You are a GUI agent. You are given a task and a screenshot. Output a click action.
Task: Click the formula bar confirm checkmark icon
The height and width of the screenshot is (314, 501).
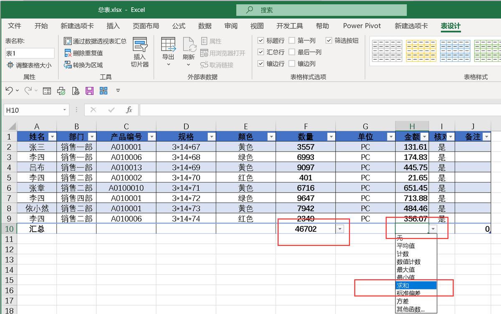(x=111, y=110)
